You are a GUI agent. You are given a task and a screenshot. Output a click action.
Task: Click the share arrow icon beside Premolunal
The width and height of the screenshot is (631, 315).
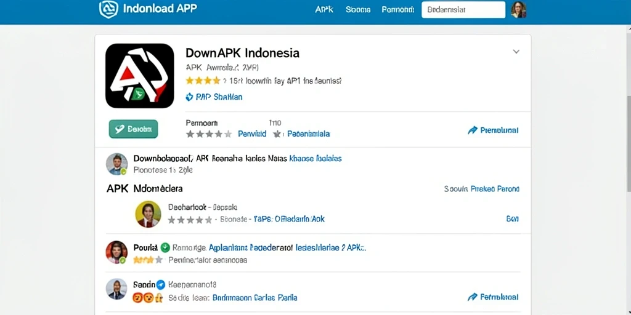(473, 130)
